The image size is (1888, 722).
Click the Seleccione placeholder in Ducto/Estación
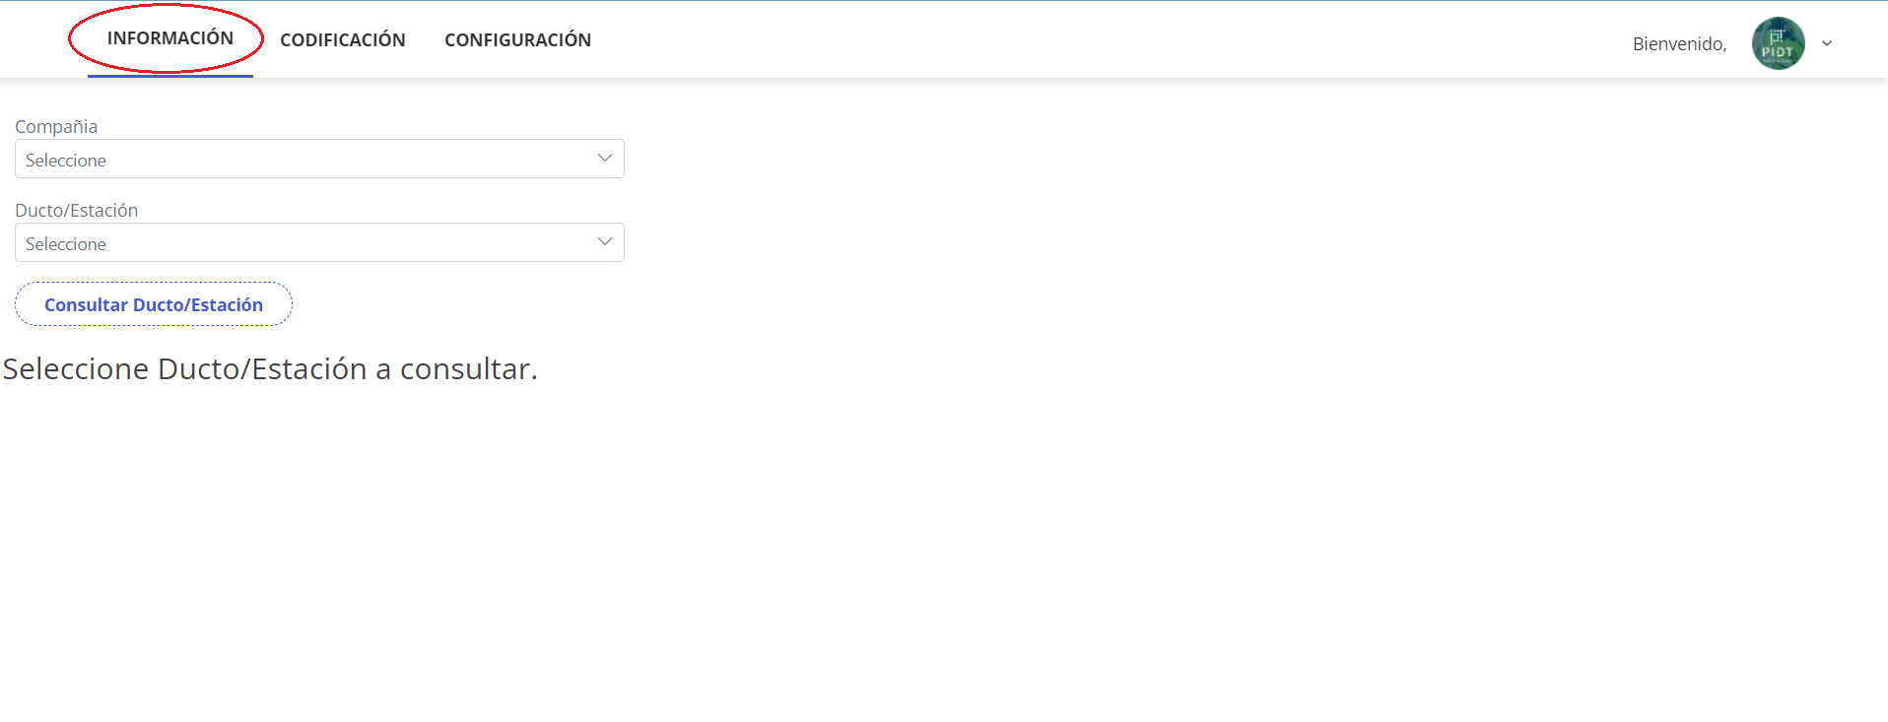tap(66, 244)
